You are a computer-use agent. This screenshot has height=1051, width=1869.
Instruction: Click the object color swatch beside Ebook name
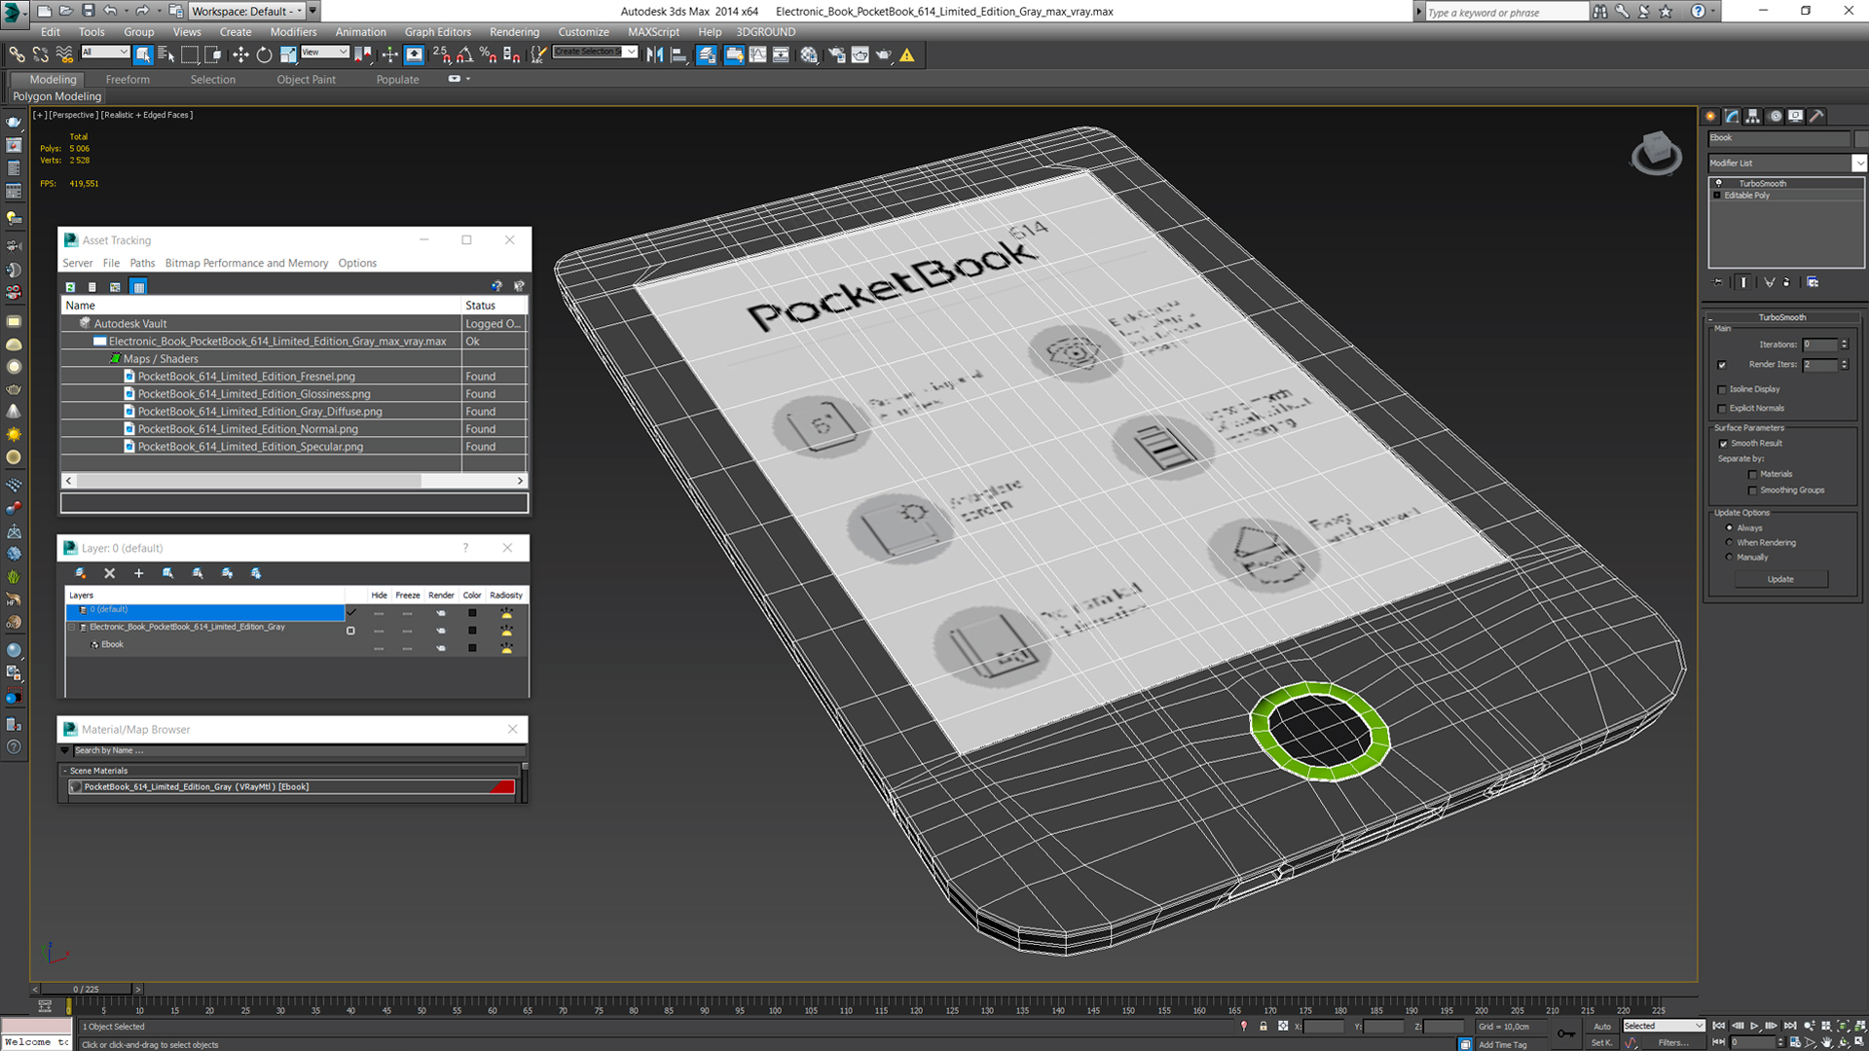[x=1861, y=138]
